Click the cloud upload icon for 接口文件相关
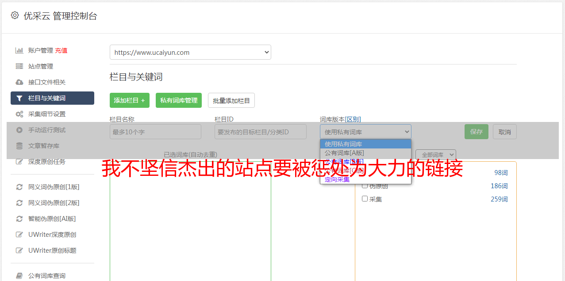Viewport: 565px width, 281px height. pos(19,82)
